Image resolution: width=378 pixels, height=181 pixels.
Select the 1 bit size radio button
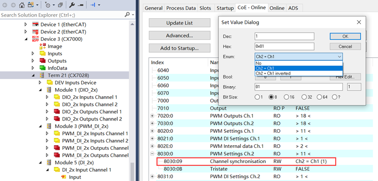pos(257,97)
